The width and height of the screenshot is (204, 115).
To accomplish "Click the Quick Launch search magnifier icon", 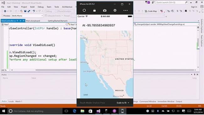I will pos(186,2).
